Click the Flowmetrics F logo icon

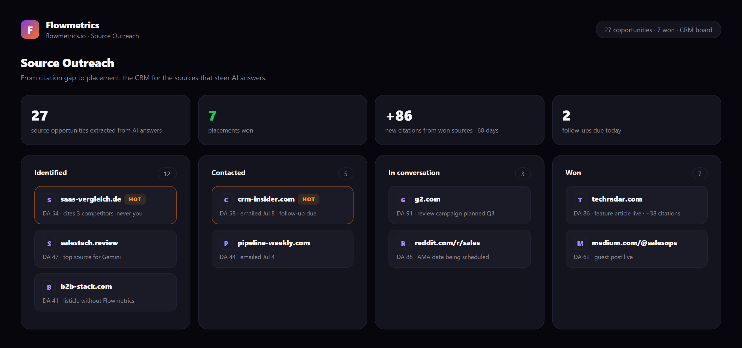30,29
